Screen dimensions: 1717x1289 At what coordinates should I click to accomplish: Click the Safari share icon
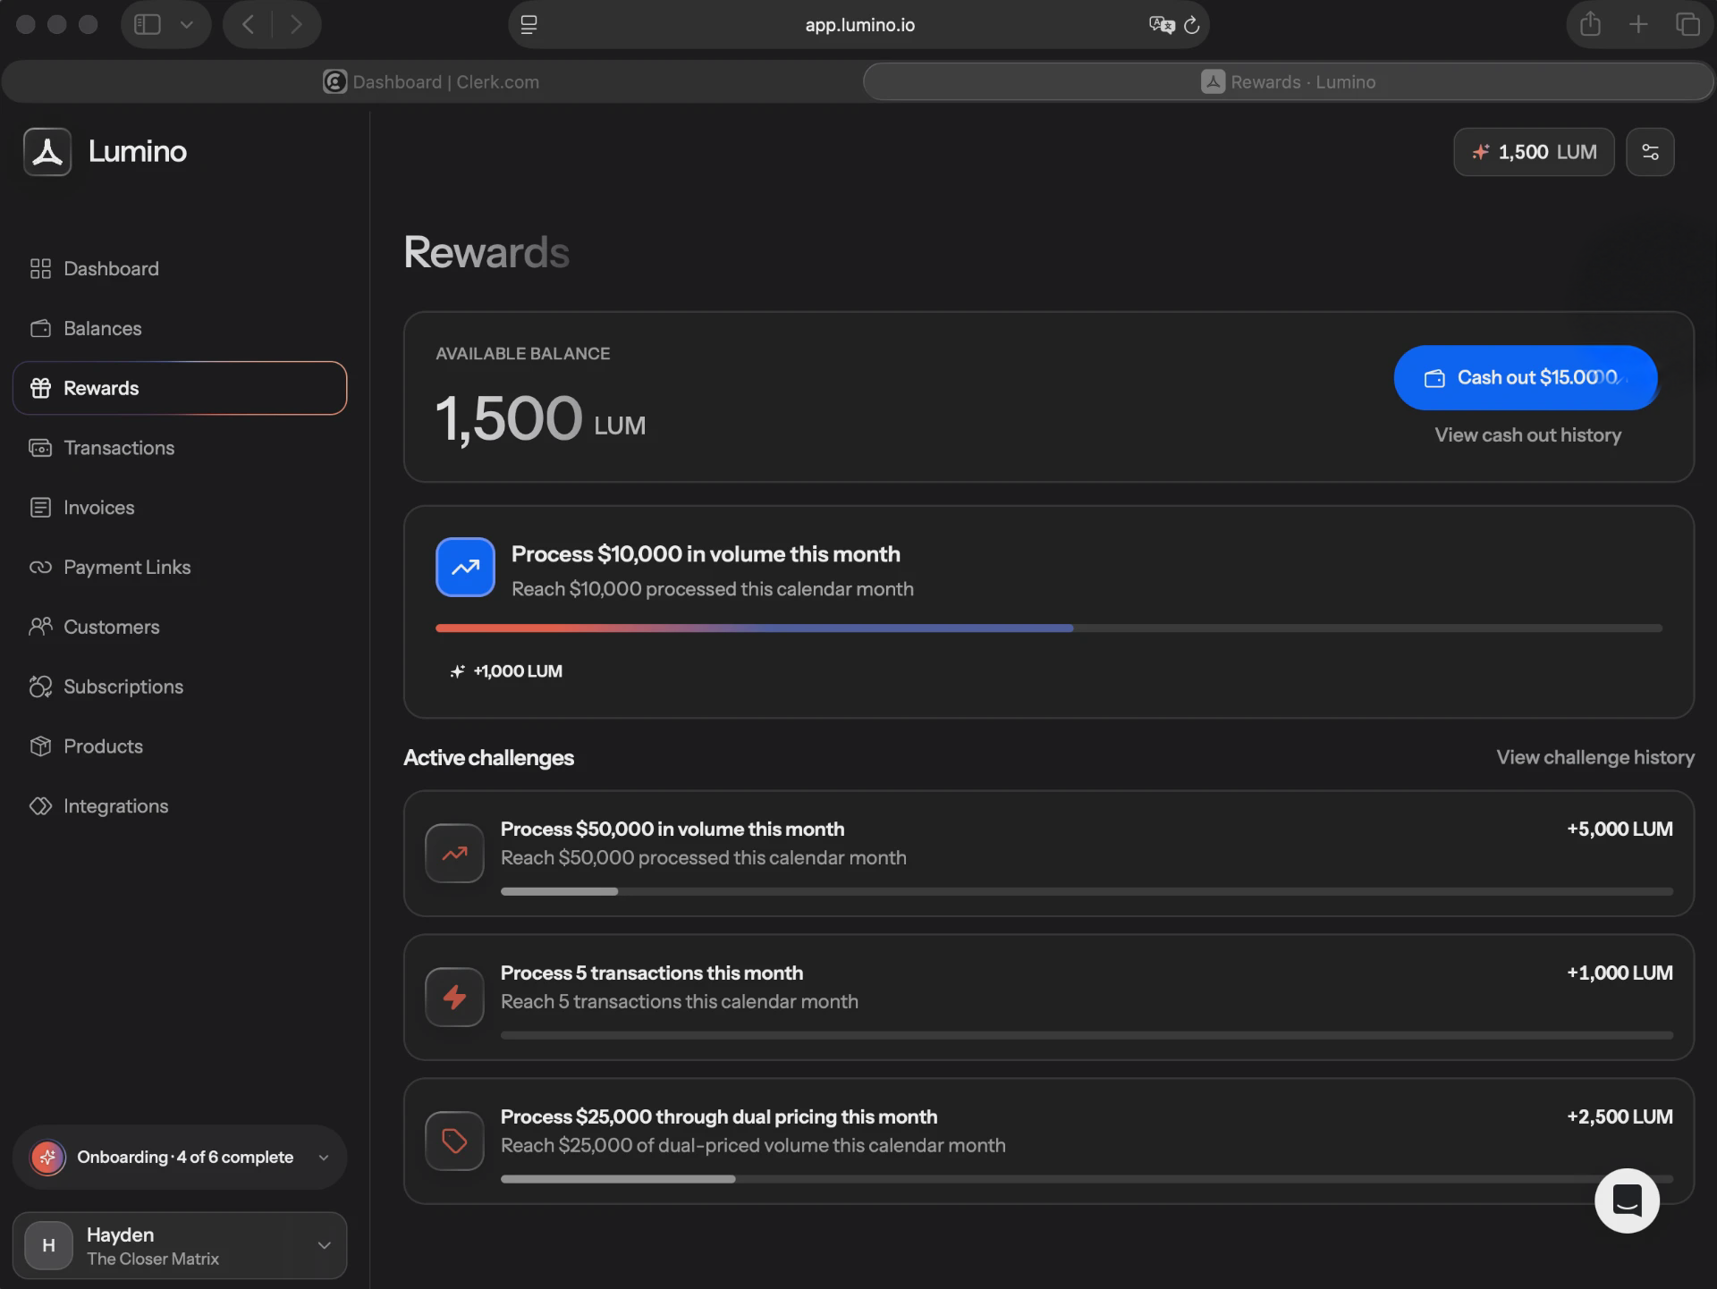[x=1589, y=24]
